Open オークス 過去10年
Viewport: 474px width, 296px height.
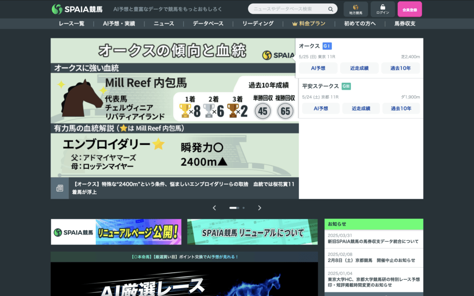click(400, 68)
